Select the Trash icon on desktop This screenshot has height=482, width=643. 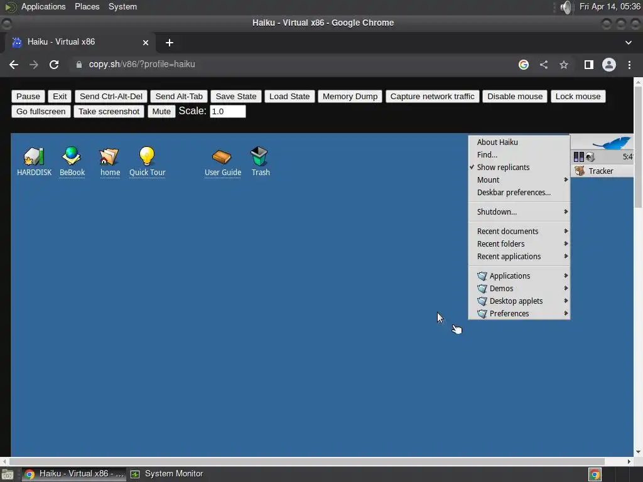pos(259,156)
